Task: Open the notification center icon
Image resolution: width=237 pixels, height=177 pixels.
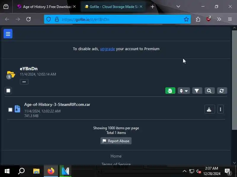Action: coord(228,171)
